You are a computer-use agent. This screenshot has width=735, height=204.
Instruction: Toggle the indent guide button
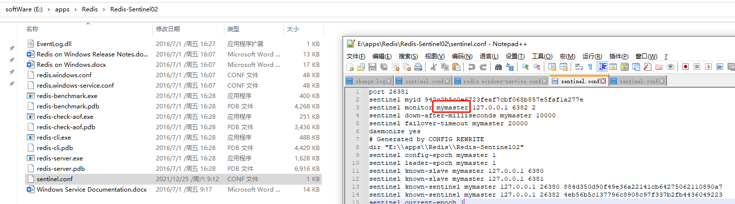coord(602,67)
